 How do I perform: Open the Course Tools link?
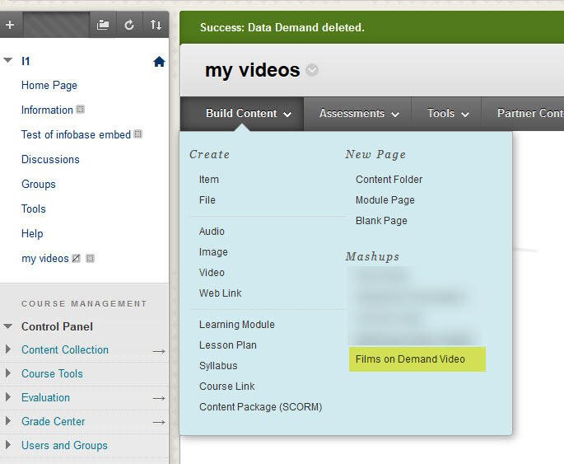click(52, 373)
